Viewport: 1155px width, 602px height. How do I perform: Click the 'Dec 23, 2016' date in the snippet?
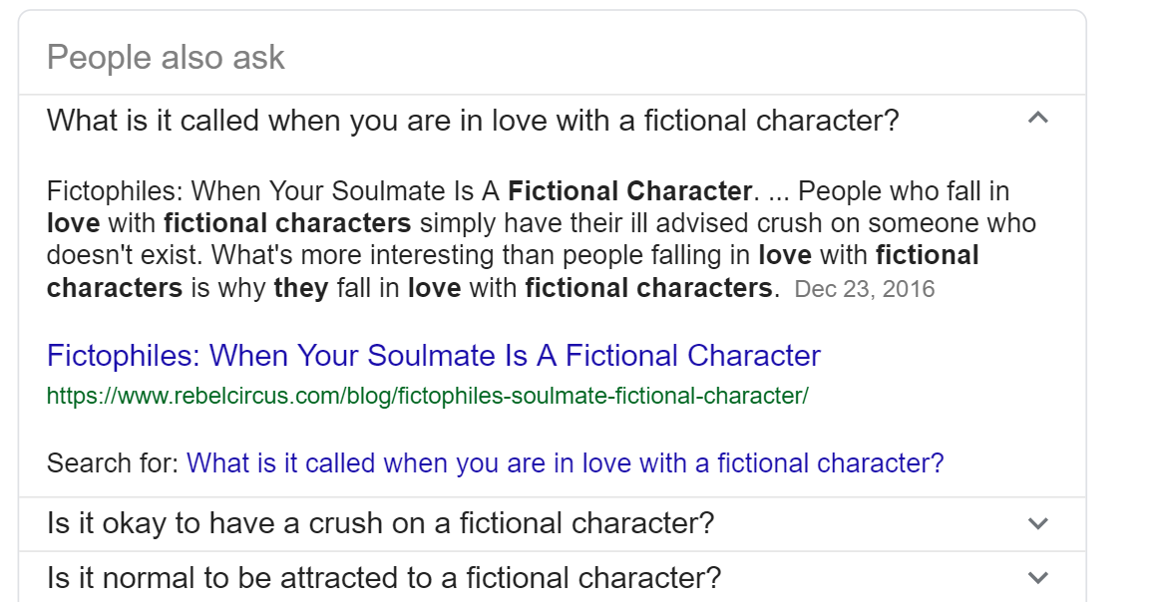point(865,290)
